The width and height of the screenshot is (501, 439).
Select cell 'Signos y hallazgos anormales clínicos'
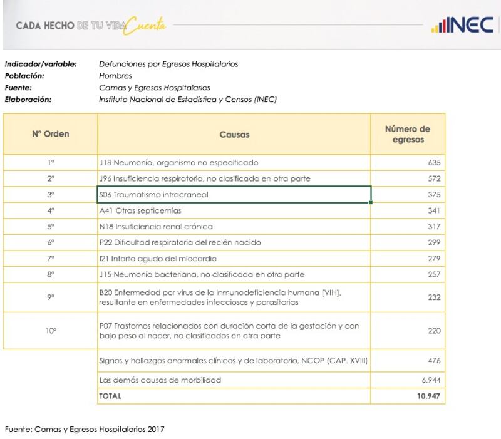[234, 361]
